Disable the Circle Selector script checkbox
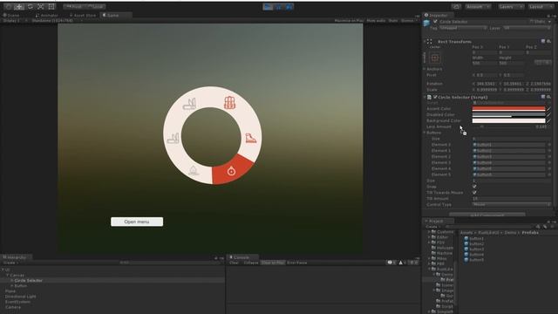This screenshot has width=558, height=314. click(435, 97)
